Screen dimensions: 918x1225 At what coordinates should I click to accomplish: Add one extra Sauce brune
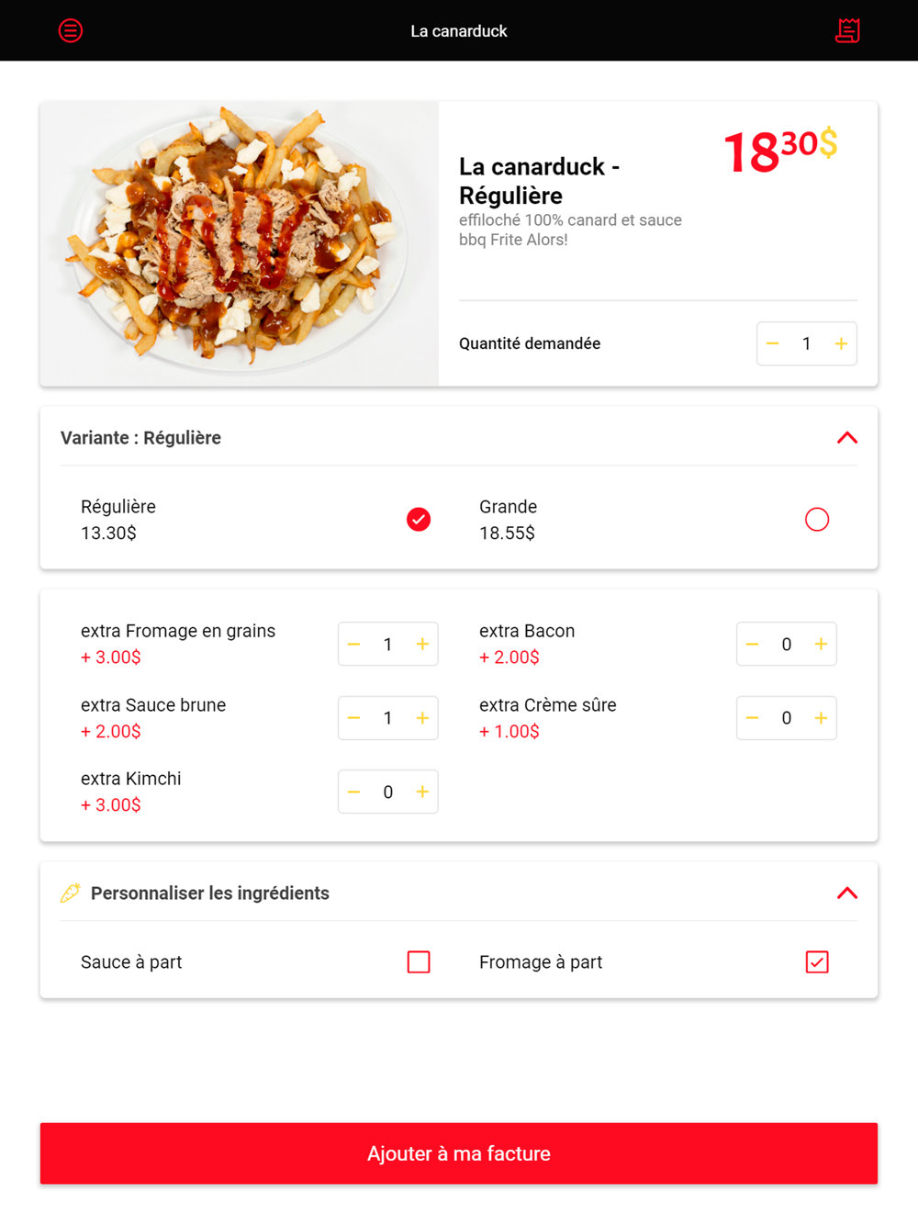click(422, 718)
